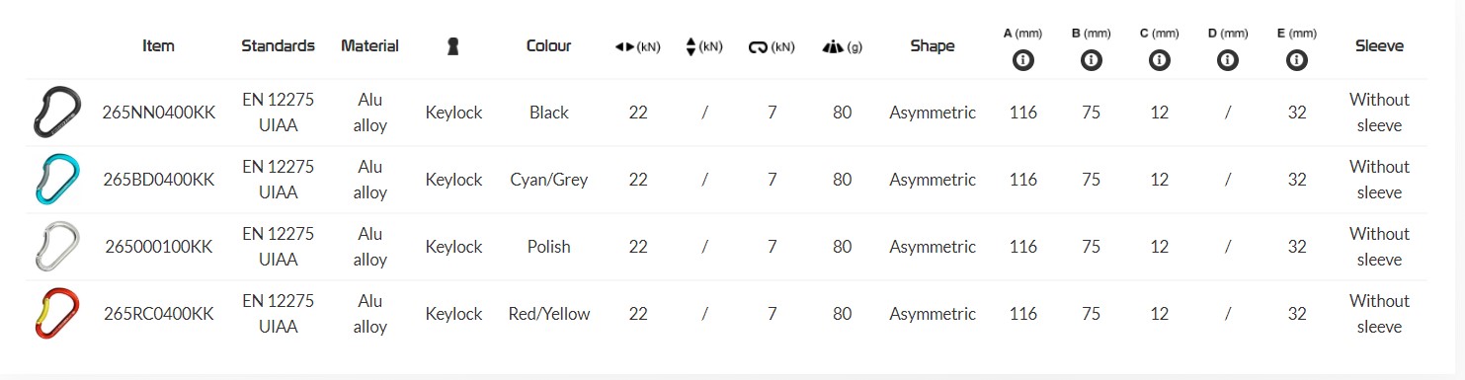
Task: Open the info icon under C (mm)
Action: coord(1160,60)
